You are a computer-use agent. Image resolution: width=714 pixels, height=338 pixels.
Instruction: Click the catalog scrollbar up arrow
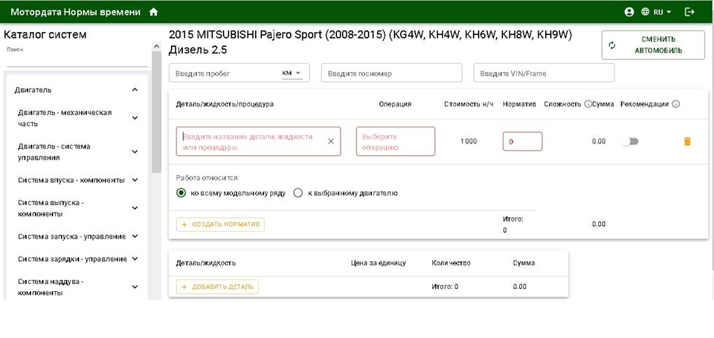(x=157, y=46)
